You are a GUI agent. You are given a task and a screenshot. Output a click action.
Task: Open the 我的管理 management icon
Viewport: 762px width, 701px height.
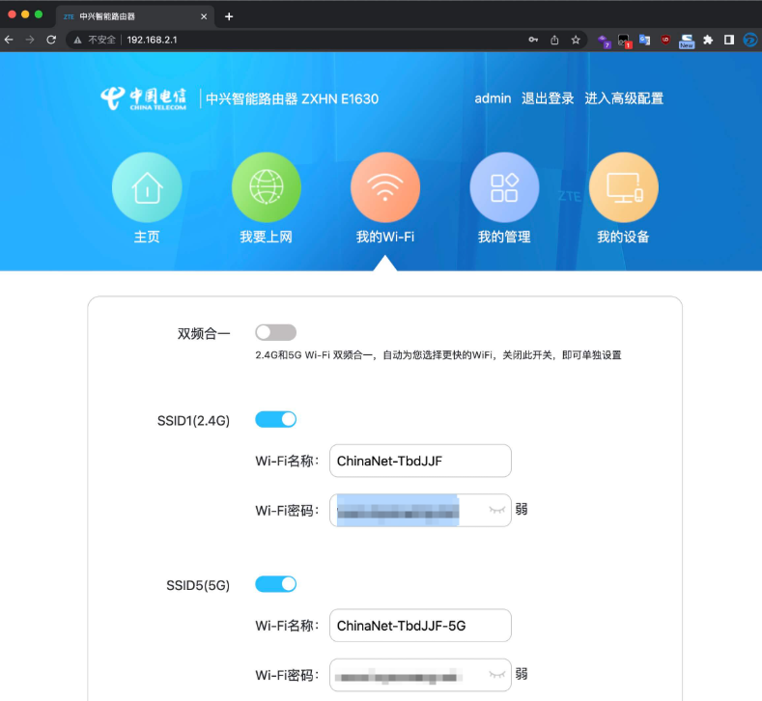pyautogui.click(x=504, y=187)
